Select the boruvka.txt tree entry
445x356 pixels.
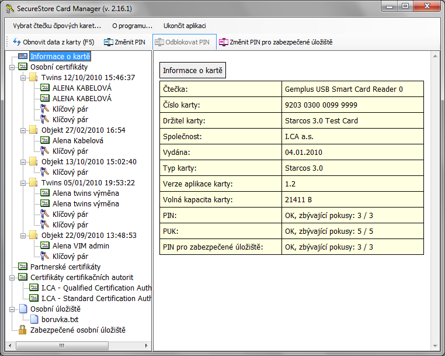pyautogui.click(x=60, y=319)
